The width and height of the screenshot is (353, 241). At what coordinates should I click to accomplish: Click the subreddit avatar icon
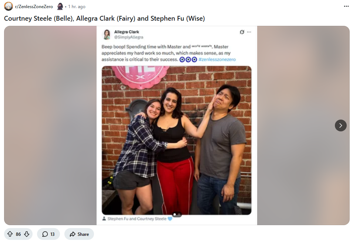pos(9,6)
